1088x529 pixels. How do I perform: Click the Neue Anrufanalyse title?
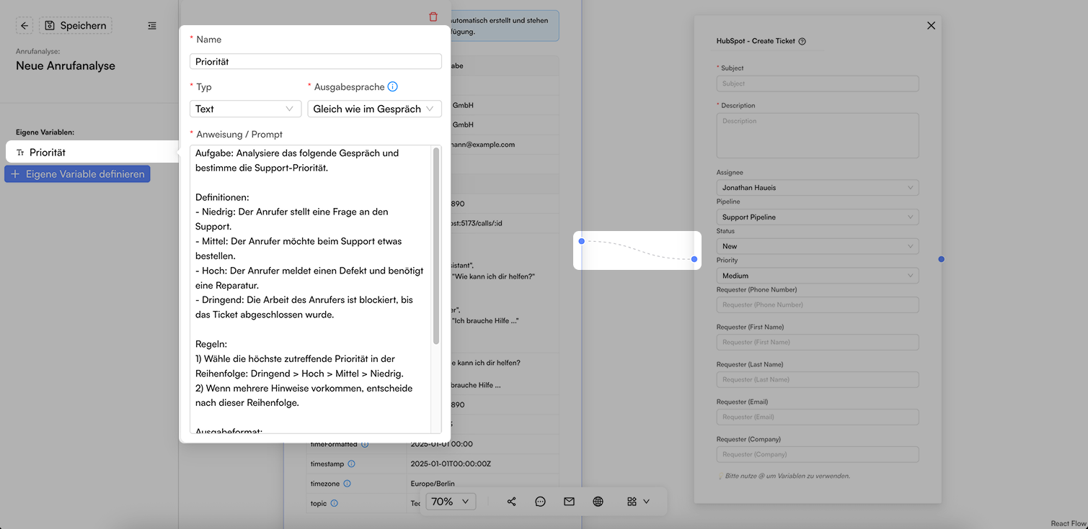pos(66,65)
